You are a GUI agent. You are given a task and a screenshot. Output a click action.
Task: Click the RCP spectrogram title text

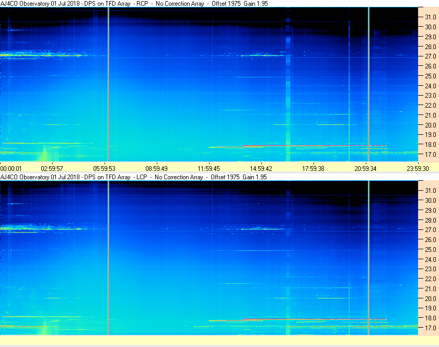(134, 4)
